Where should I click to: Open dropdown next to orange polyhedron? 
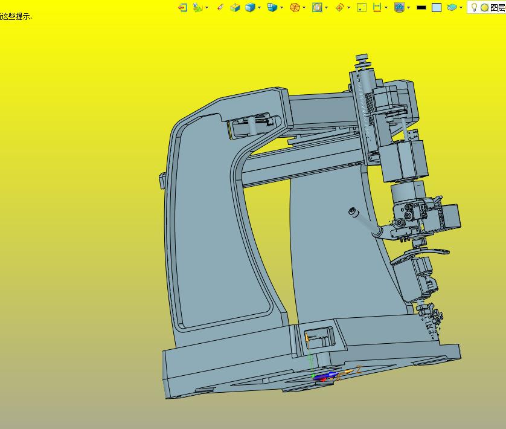coord(304,7)
